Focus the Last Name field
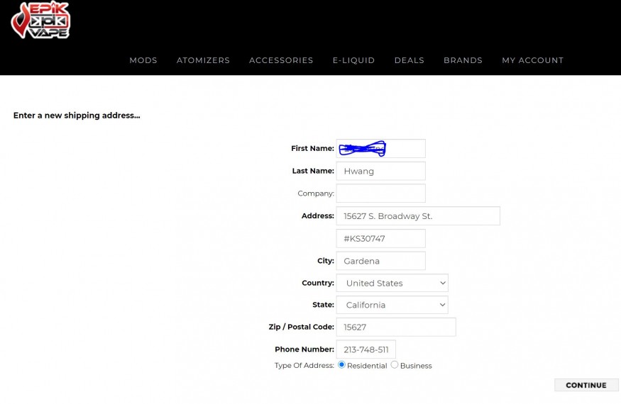Image resolution: width=621 pixels, height=404 pixels. (380, 171)
